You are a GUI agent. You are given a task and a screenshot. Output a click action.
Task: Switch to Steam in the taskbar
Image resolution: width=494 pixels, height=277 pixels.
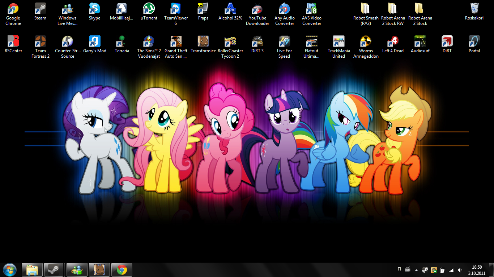pyautogui.click(x=54, y=270)
